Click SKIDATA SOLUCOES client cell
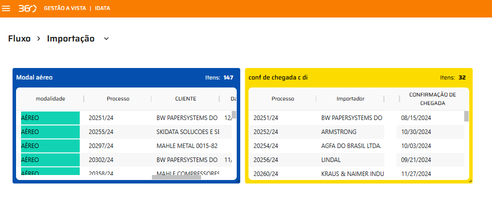Image resolution: width=492 pixels, height=200 pixels. (x=188, y=132)
